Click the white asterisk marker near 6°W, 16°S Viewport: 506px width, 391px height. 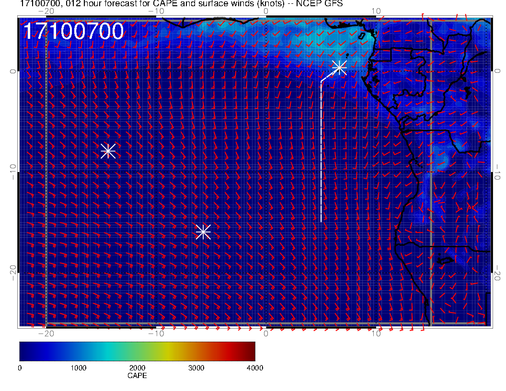click(203, 232)
